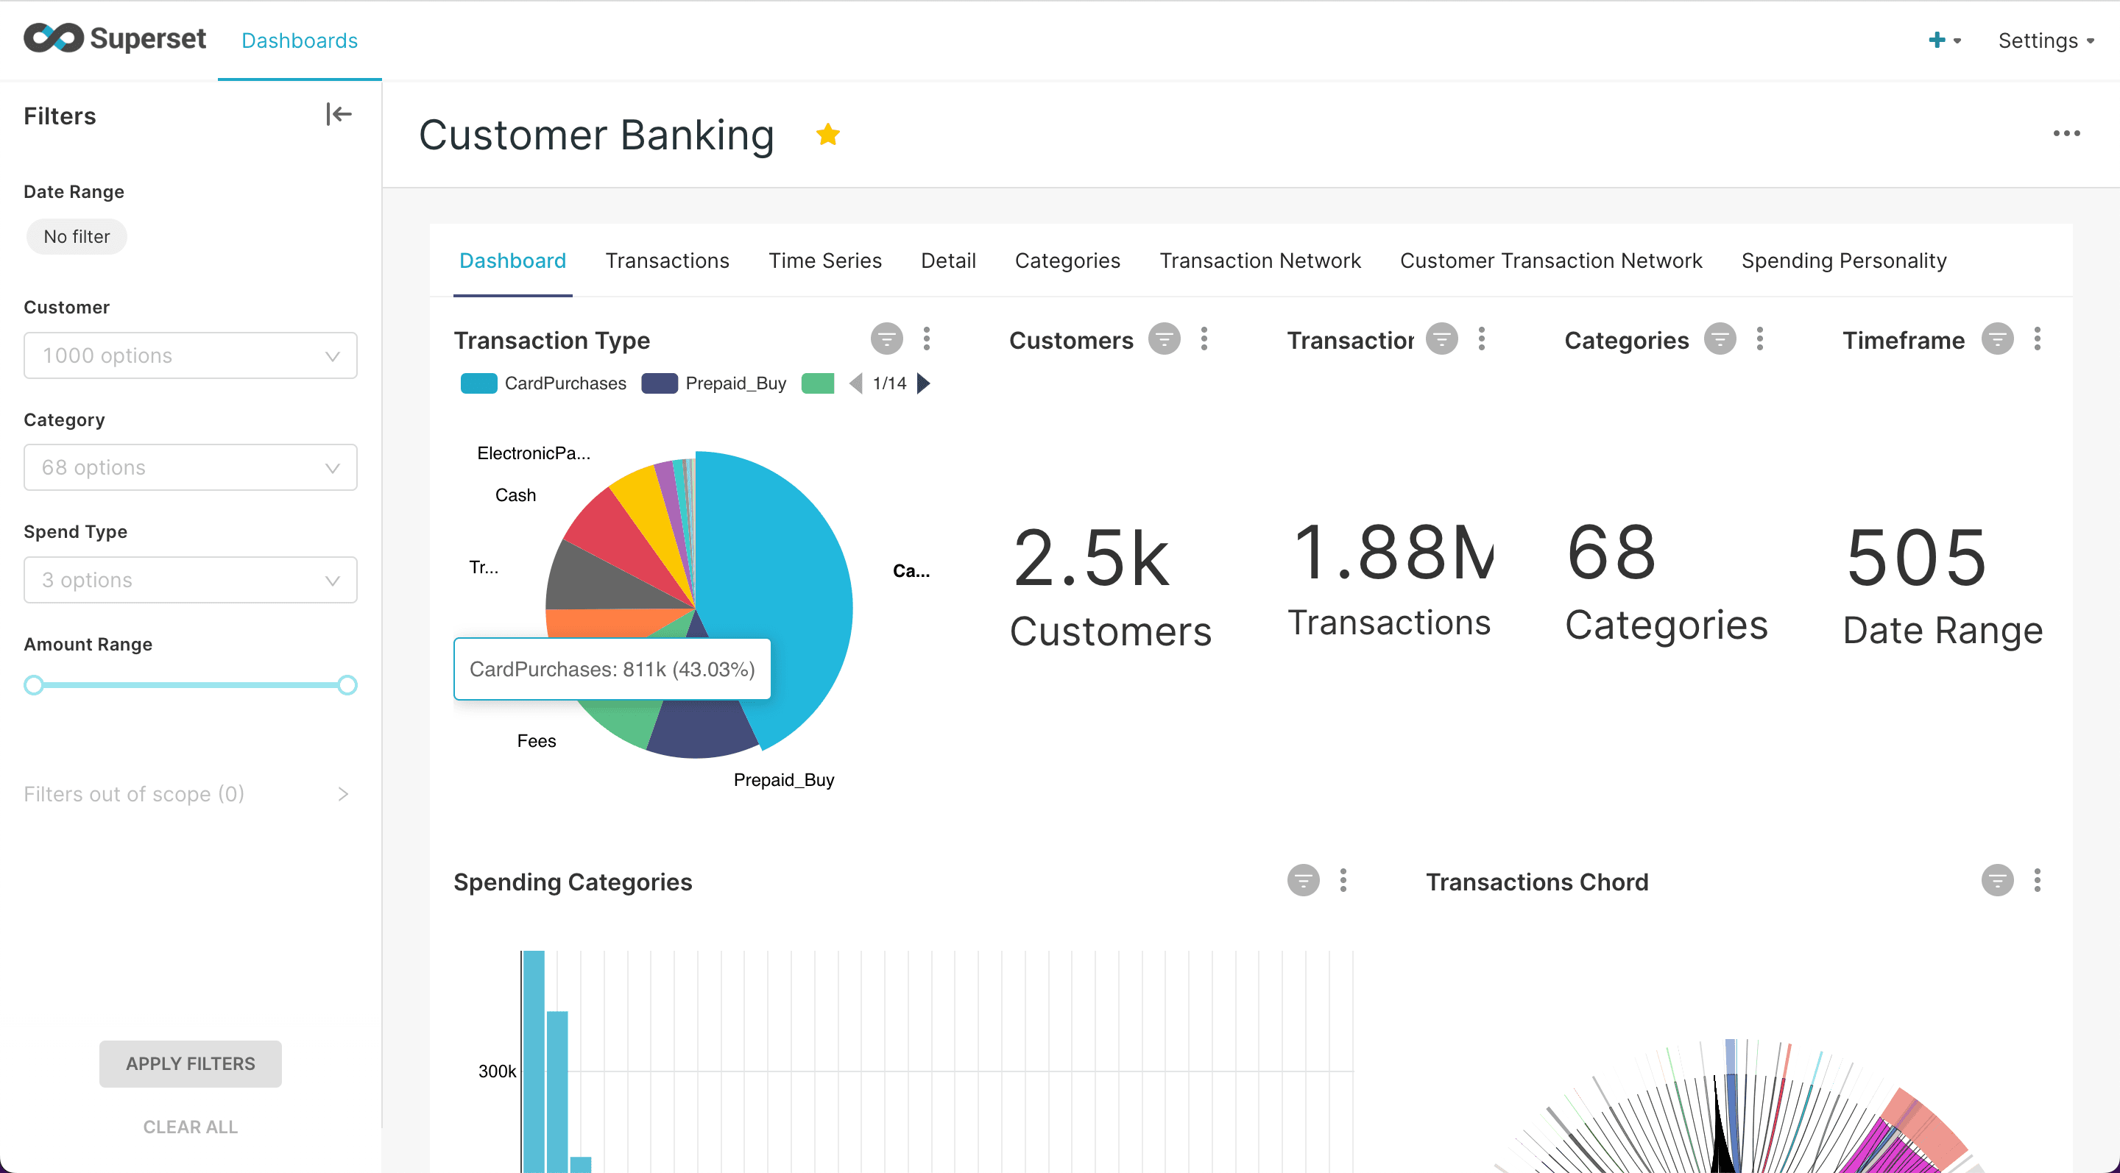Viewport: 2120px width, 1173px height.
Task: Click filter indicator on Categories chart
Action: pyautogui.click(x=1720, y=339)
